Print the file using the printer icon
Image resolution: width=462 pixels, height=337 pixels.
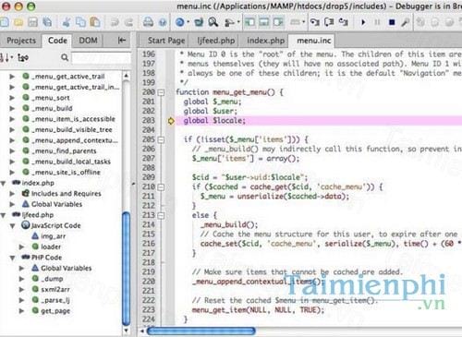[148, 22]
